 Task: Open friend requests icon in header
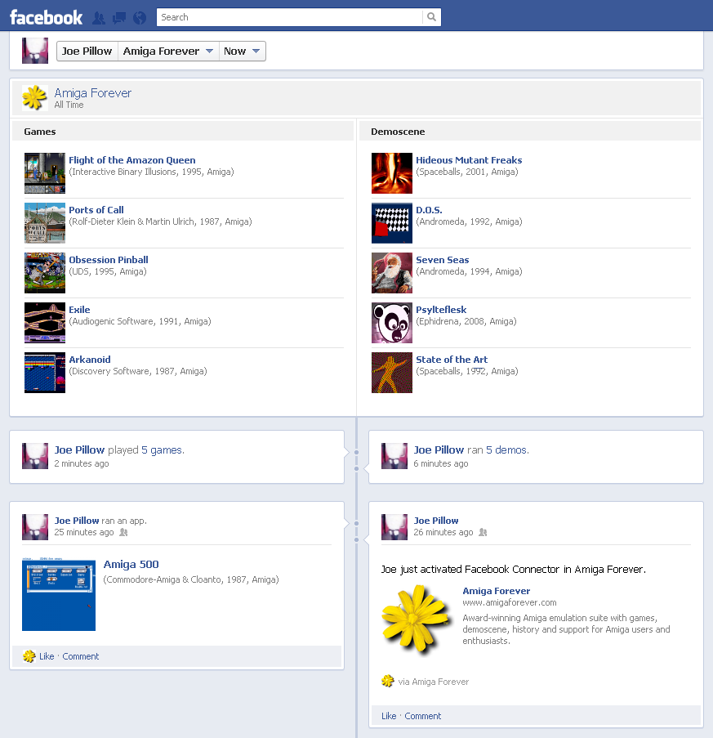[x=99, y=18]
